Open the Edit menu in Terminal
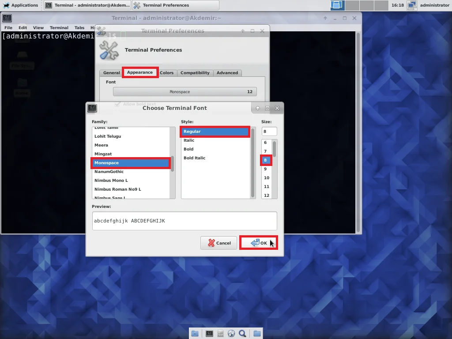This screenshot has width=452, height=339. point(23,28)
